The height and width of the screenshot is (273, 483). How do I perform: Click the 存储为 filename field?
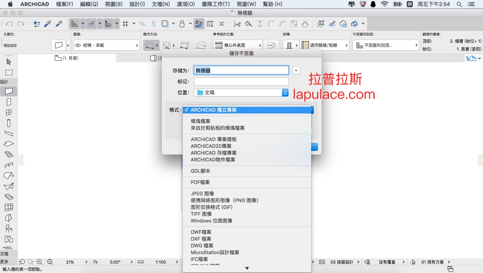(x=241, y=70)
